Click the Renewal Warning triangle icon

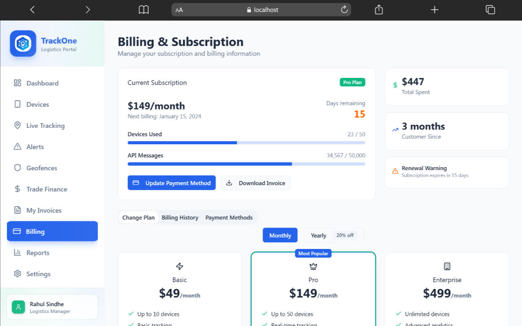pos(395,171)
